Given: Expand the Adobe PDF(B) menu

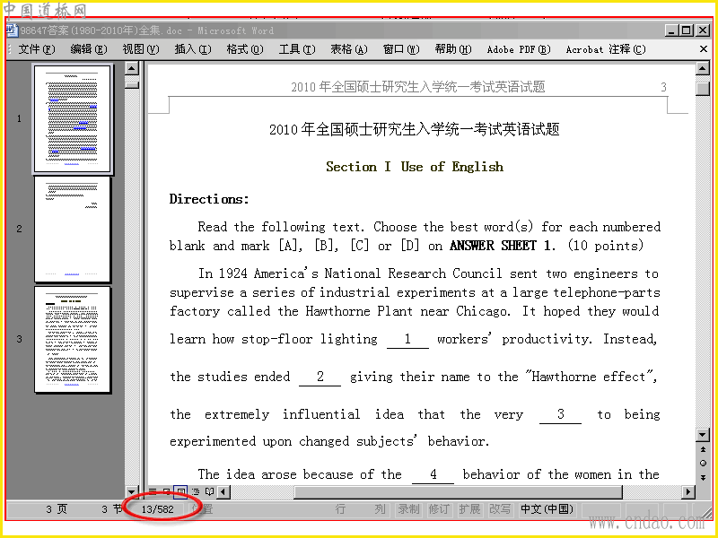Looking at the screenshot, I should tap(519, 49).
